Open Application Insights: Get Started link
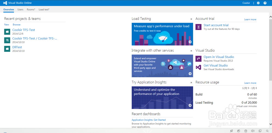Image resolution: width=272 pixels, height=133 pixels. point(149,120)
